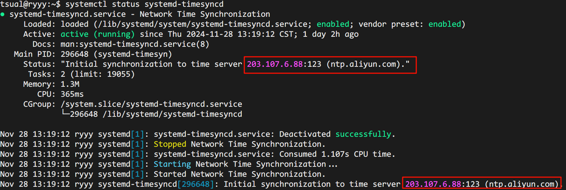This screenshot has width=566, height=190.
Task: Click the loaded unit file path in parentheses
Action: click(203, 24)
